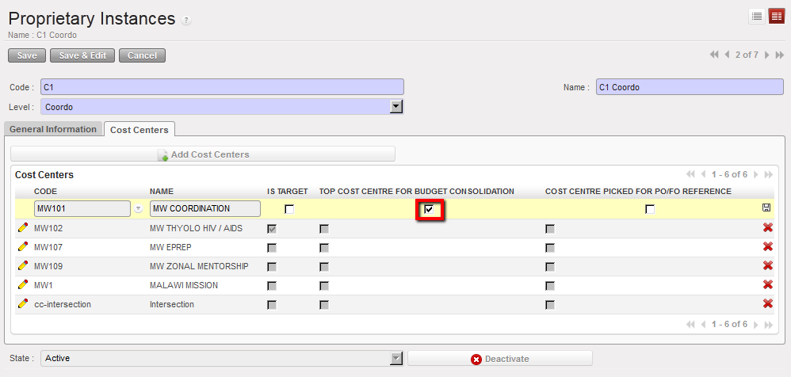Edit the MW1 Malawi Mission row pencil

click(23, 285)
